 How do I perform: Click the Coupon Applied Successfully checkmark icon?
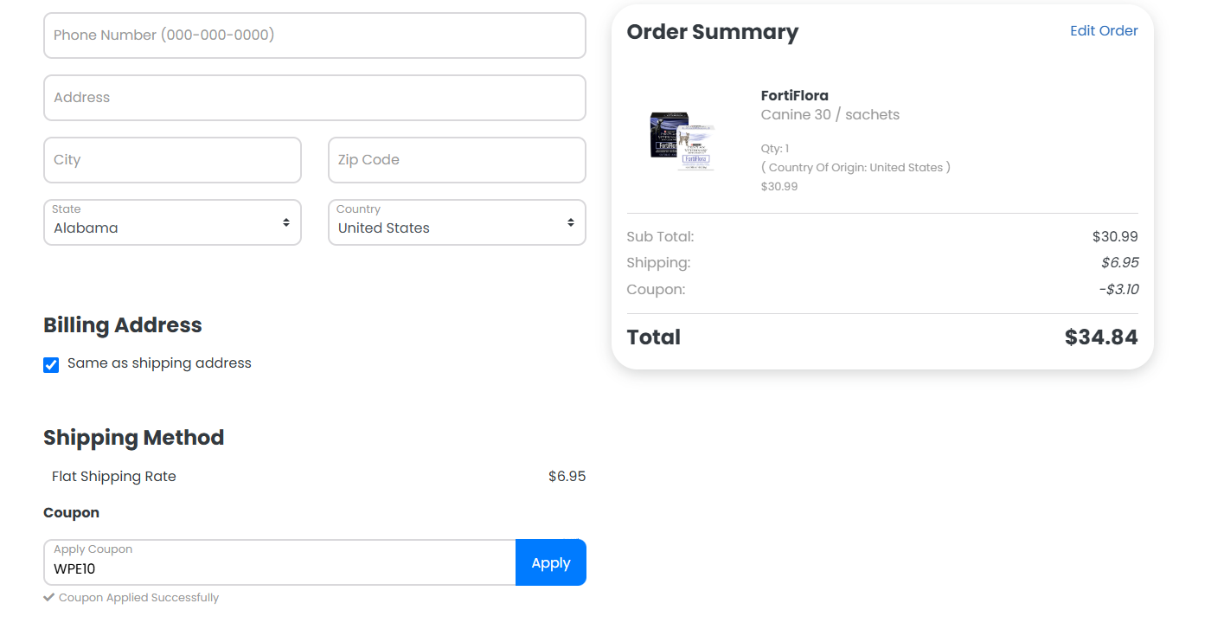pyautogui.click(x=49, y=598)
